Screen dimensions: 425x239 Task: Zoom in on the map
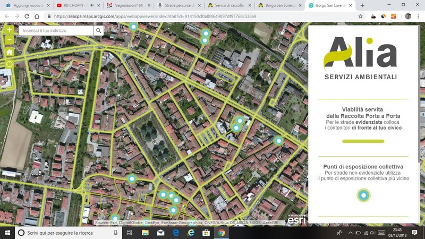(x=9, y=30)
